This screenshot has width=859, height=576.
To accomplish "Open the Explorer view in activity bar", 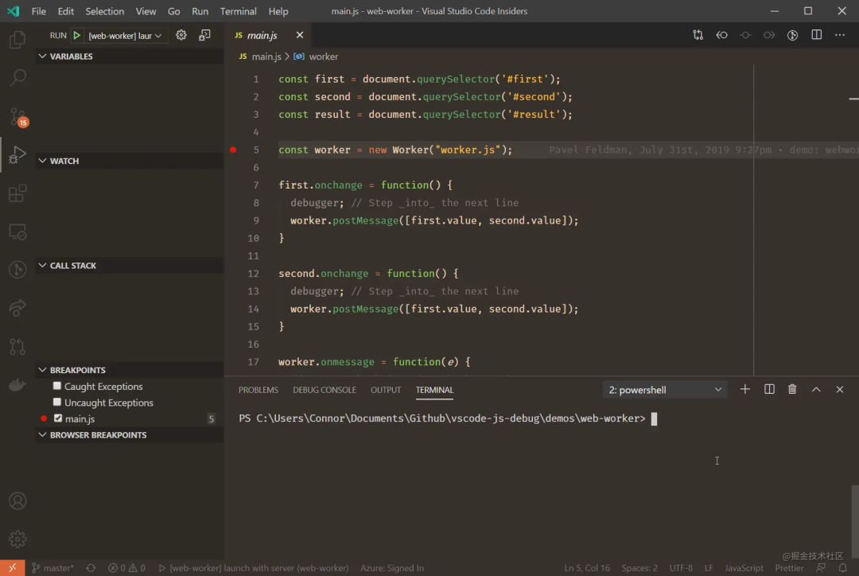I will (x=17, y=40).
